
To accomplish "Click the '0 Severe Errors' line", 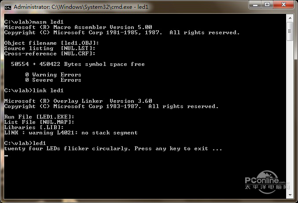I will point(53,80).
